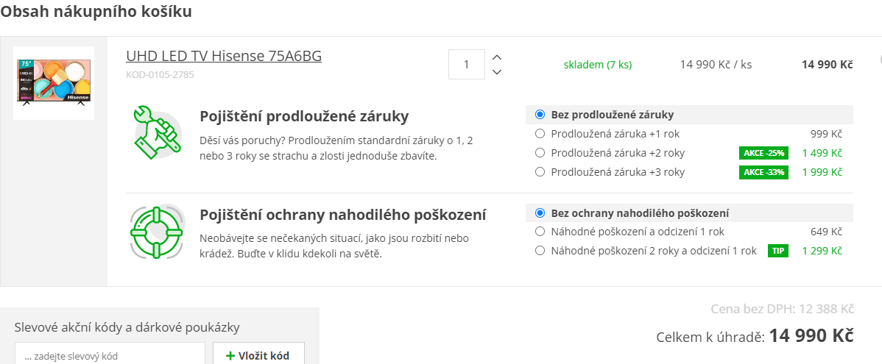Click the green AKCE -25% badge

point(763,153)
